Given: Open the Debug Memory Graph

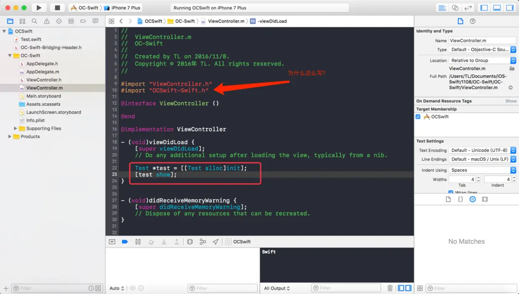Looking at the screenshot, I should [203, 242].
